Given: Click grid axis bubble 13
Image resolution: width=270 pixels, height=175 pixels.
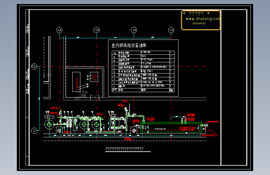Looking at the screenshot, I should tap(97, 30).
